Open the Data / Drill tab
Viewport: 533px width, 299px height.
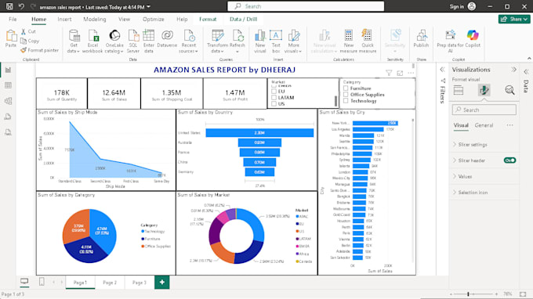(244, 20)
